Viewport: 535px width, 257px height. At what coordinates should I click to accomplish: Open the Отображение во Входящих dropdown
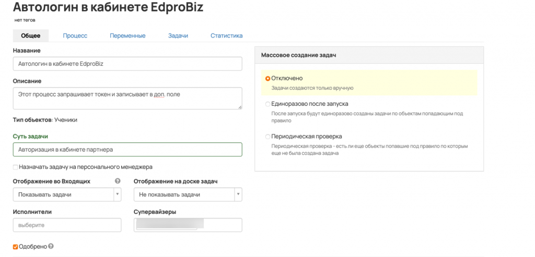67,195
